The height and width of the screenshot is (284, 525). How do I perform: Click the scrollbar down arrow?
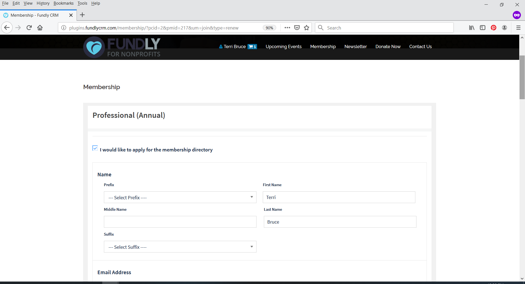click(522, 279)
